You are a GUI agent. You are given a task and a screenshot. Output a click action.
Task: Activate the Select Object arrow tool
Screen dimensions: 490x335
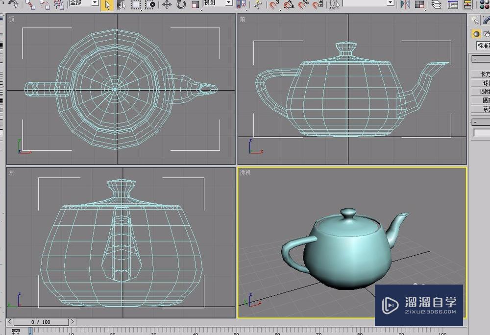click(107, 5)
